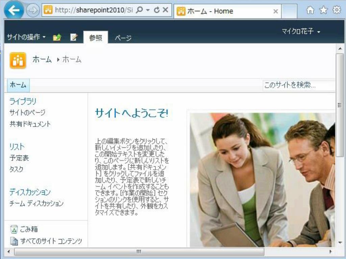Viewport: 346px width, 259px height.
Task: Select the ホーム top navigation tab
Action: (18, 85)
